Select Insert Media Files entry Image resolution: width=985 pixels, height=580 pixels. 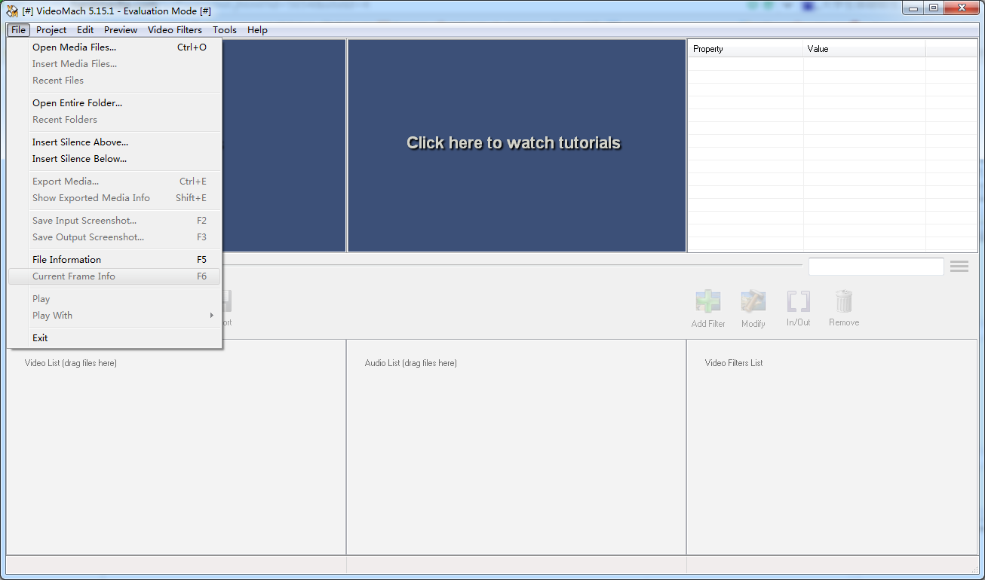click(115, 64)
